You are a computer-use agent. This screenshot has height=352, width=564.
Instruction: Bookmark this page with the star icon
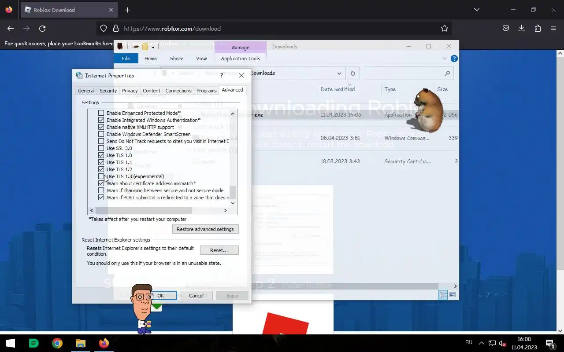click(445, 28)
